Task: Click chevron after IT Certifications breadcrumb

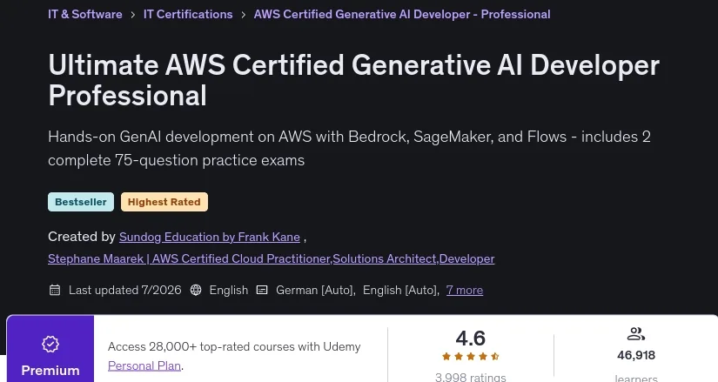Action: tap(243, 15)
